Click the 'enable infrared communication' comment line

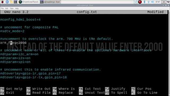[50, 70]
